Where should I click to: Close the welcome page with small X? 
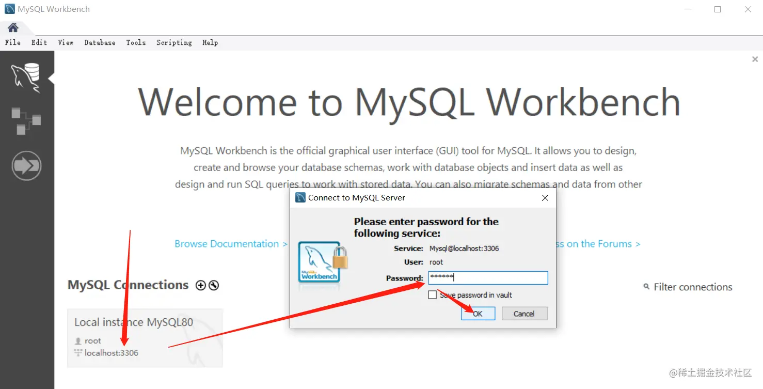(x=755, y=59)
